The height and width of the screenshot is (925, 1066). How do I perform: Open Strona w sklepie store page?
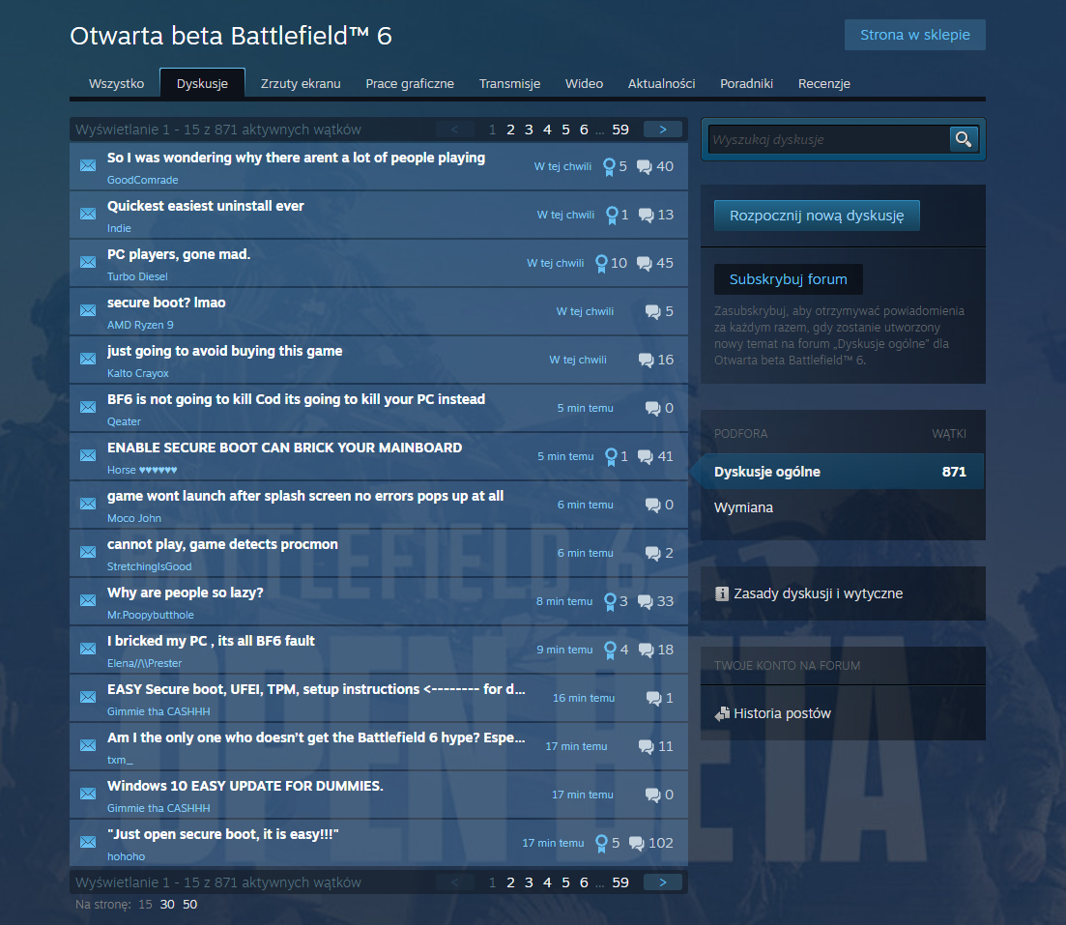914,35
